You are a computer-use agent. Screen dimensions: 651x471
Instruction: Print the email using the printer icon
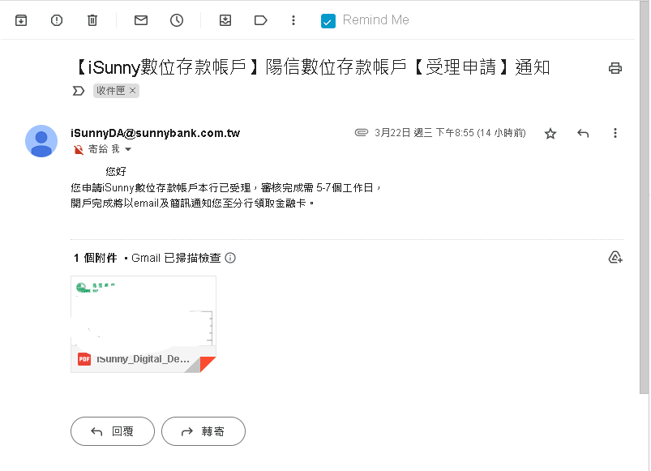coord(615,68)
